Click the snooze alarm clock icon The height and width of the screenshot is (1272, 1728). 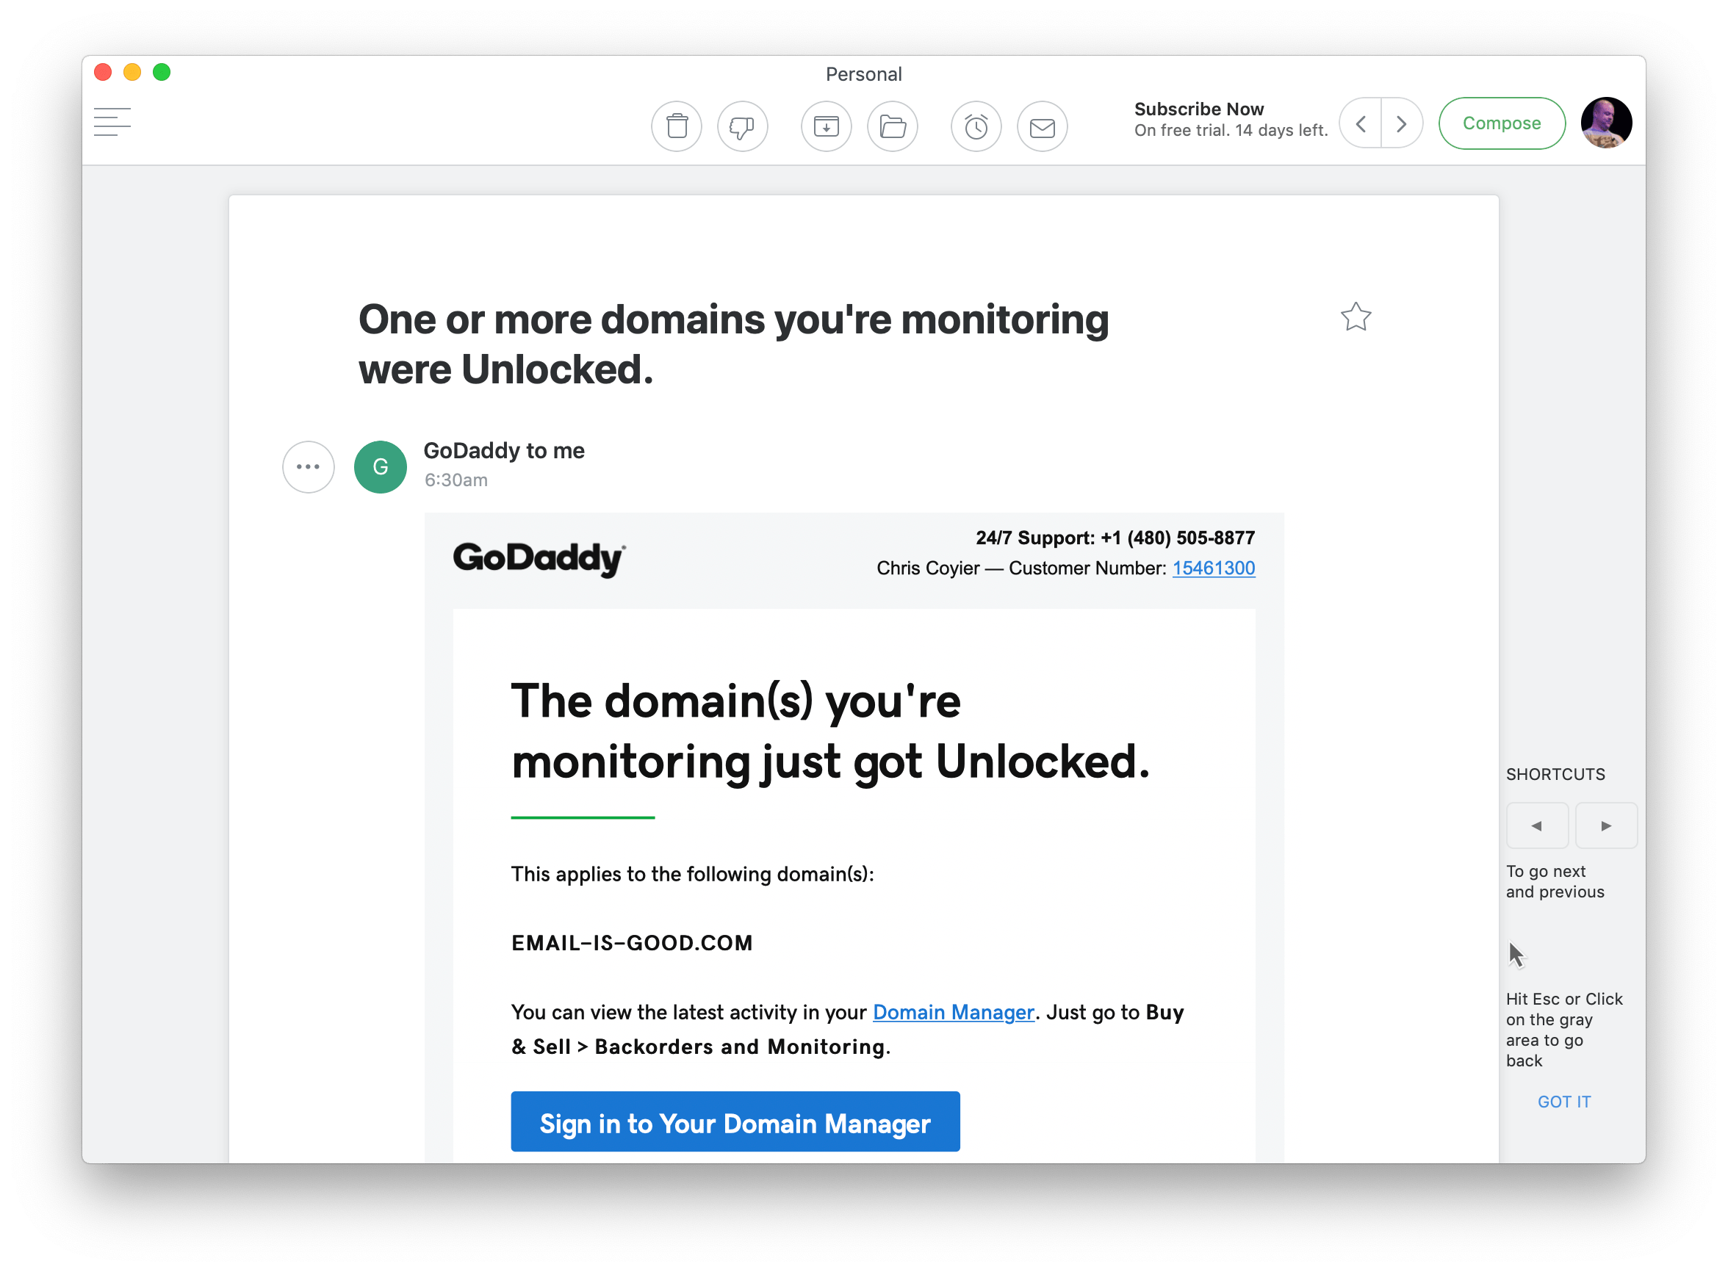[x=976, y=126]
